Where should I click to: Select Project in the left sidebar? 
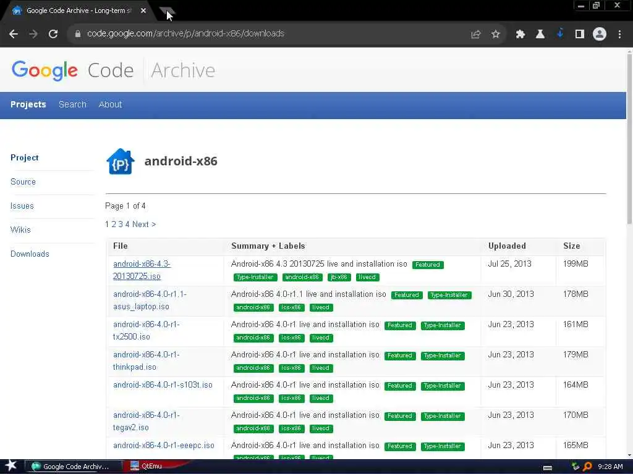(x=25, y=157)
